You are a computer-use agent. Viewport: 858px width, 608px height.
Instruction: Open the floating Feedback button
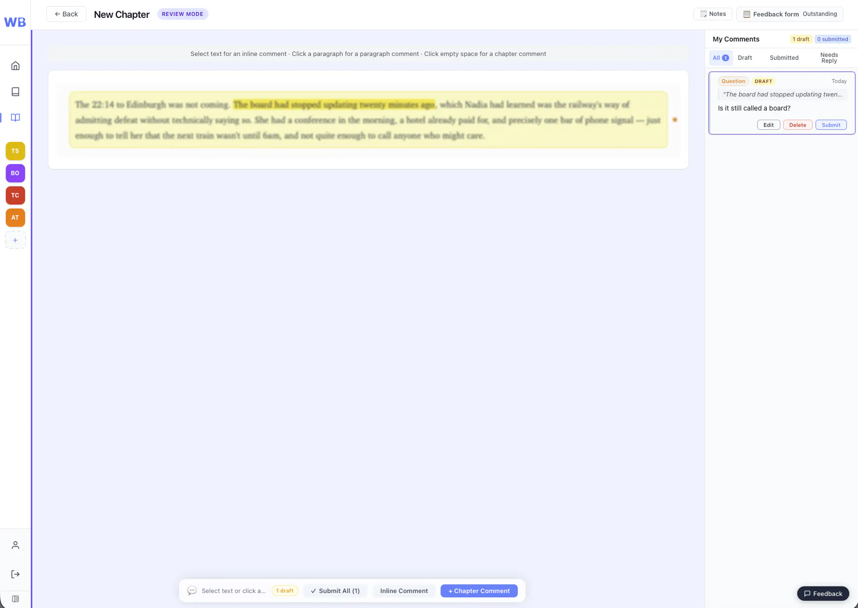(823, 594)
